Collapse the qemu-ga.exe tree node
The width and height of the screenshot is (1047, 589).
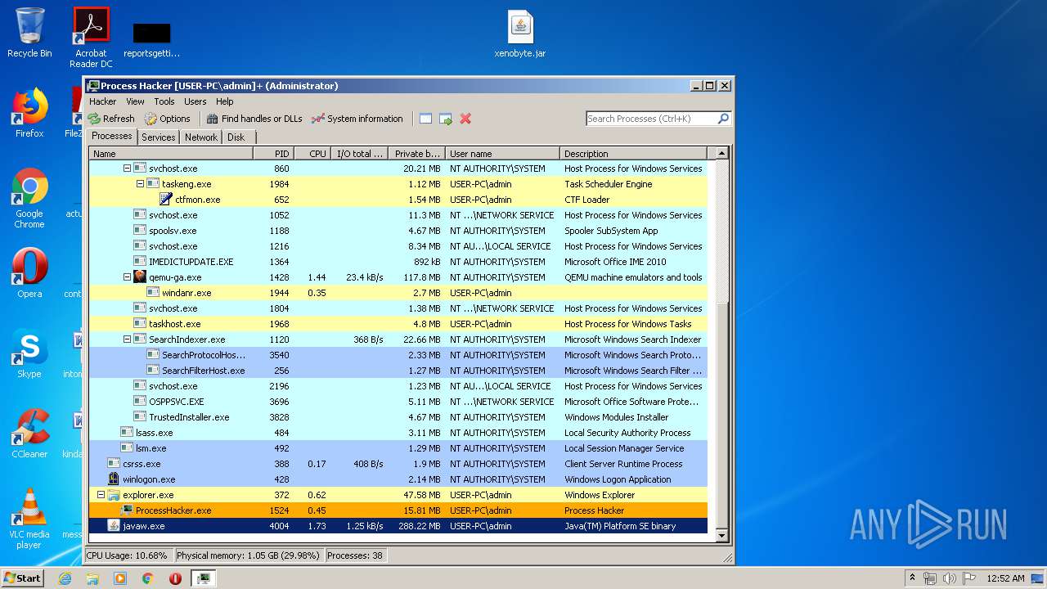[x=127, y=277]
